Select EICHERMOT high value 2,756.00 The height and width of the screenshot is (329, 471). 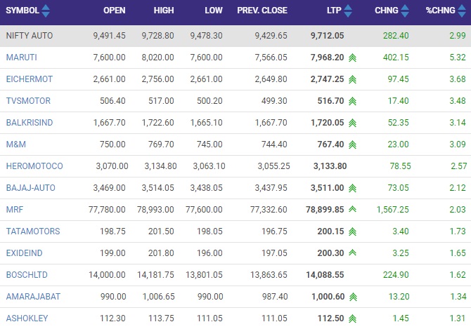click(x=157, y=79)
